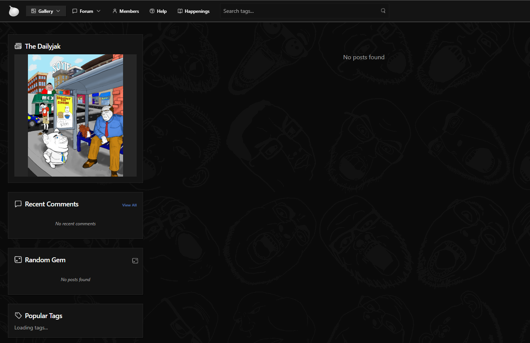
Task: Click the person icon beside Members
Action: coord(115,11)
